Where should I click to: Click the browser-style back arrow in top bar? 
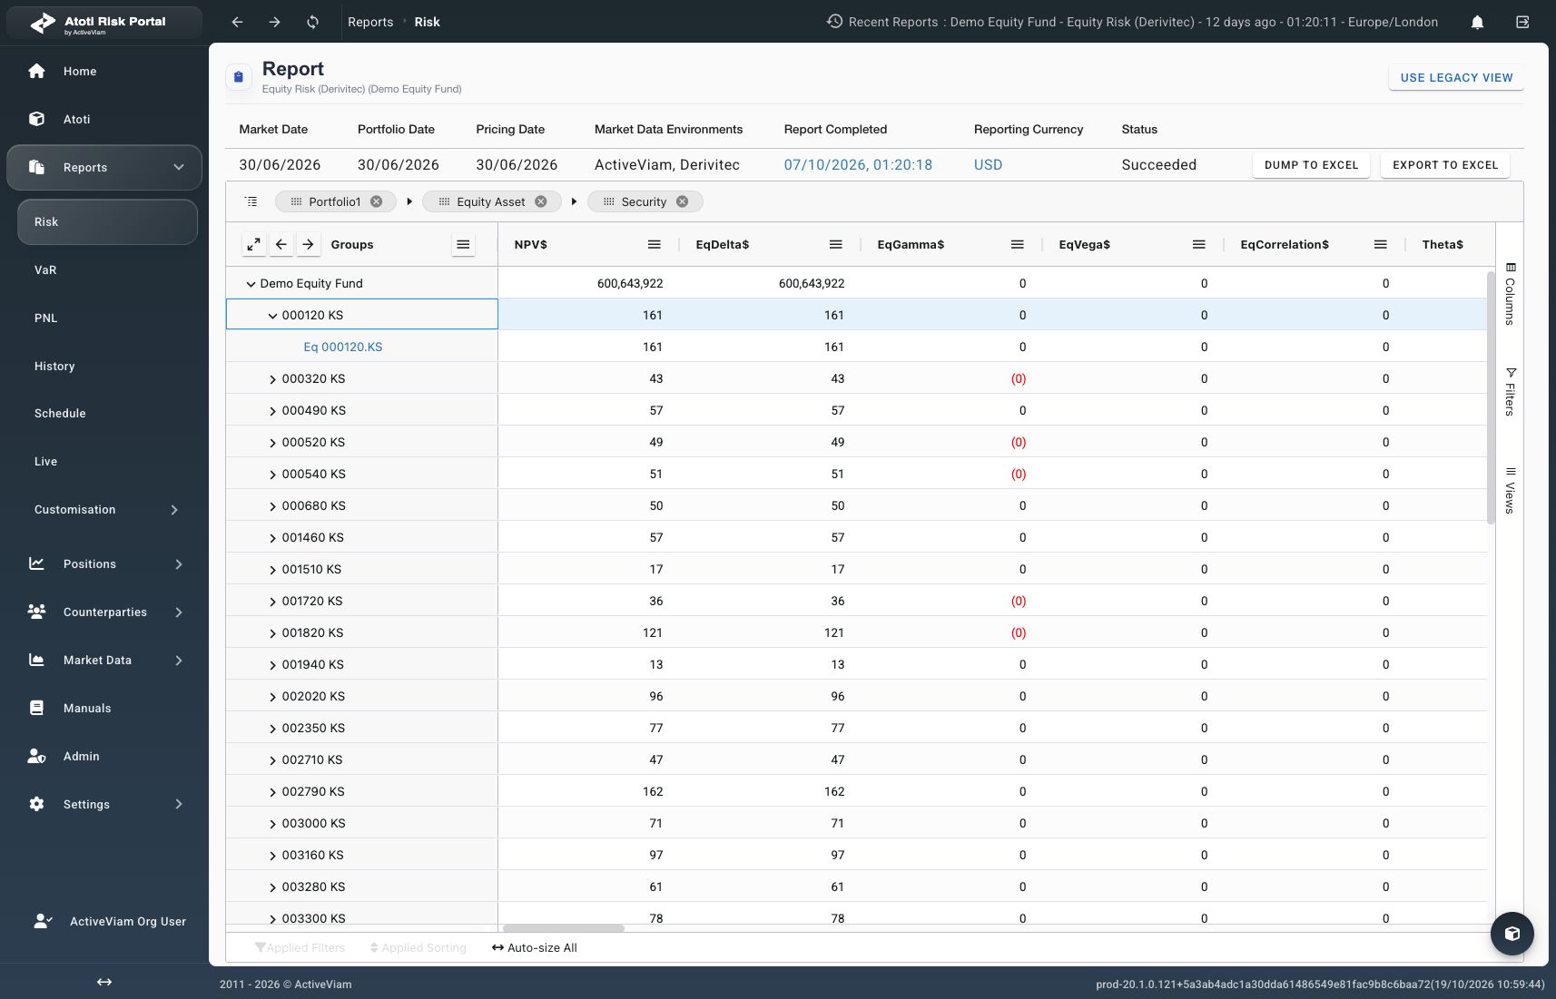[237, 22]
